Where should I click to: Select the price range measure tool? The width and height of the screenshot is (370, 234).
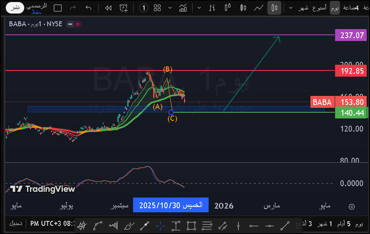pyautogui.click(x=176, y=226)
